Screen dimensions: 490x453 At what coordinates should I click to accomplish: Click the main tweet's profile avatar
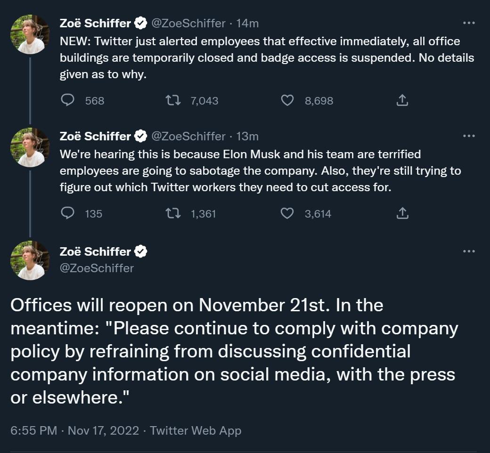(30, 260)
